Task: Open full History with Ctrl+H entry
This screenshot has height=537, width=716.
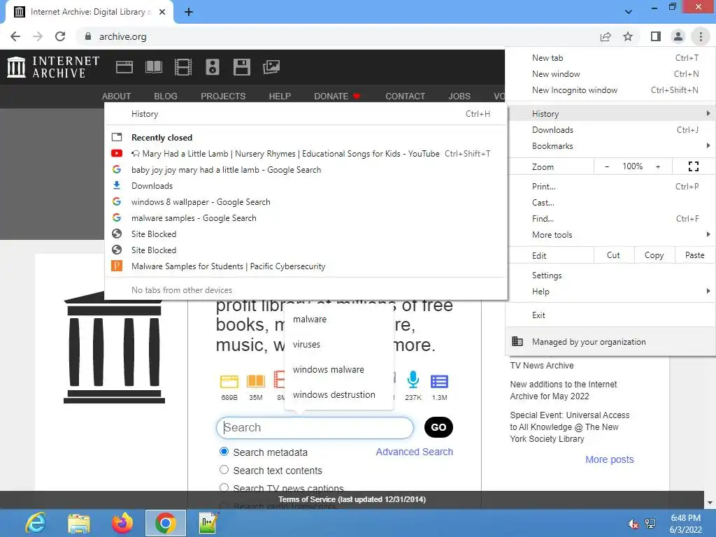Action: [x=306, y=114]
